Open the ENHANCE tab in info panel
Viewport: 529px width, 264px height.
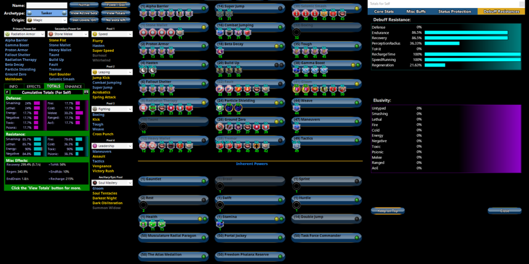[74, 86]
